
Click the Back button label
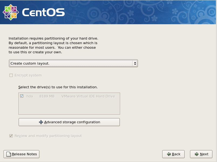pyautogui.click(x=176, y=154)
